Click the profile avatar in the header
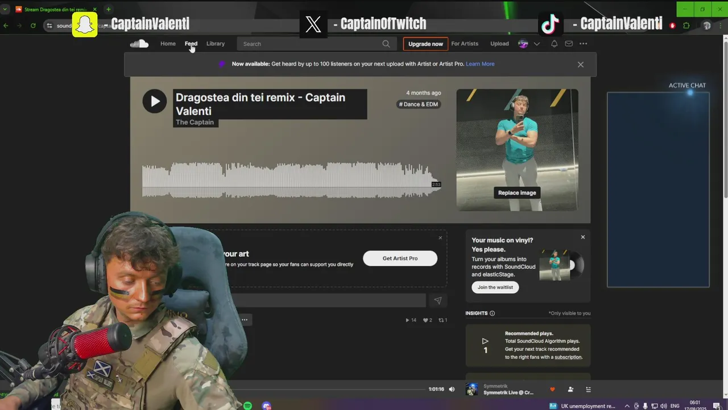The width and height of the screenshot is (728, 410). coord(523,44)
